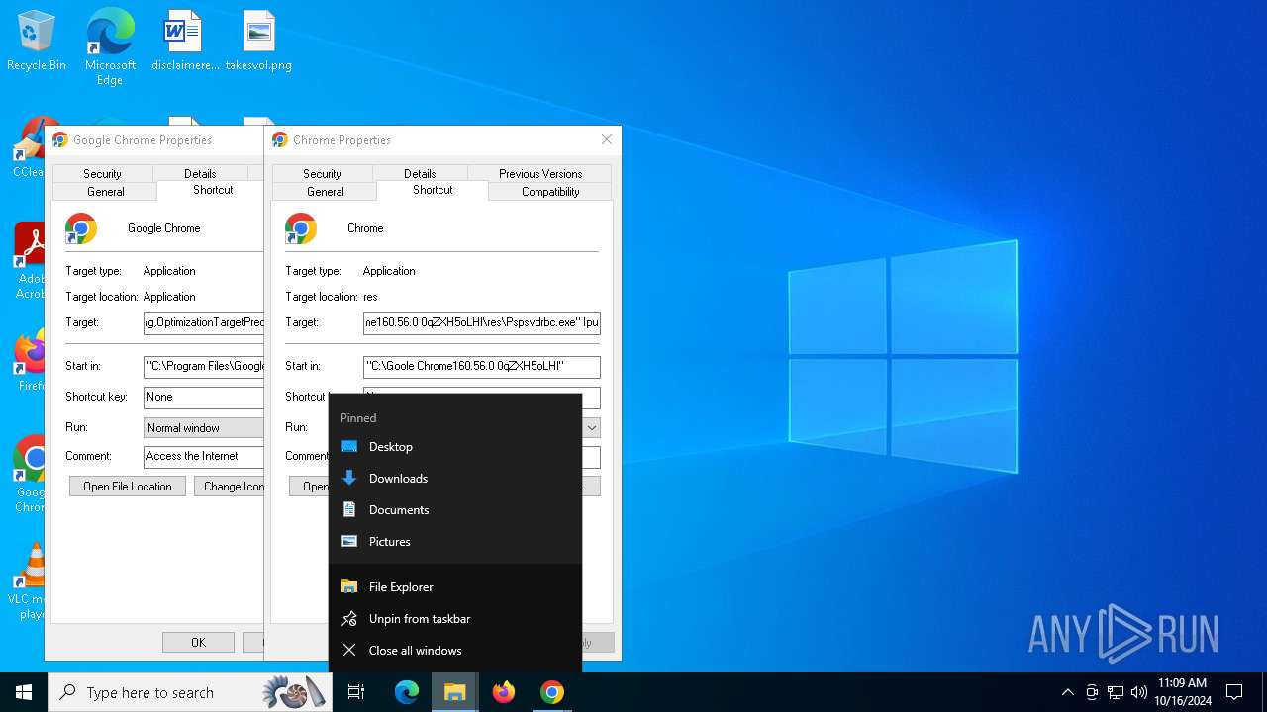Click Shortcut key field in Google Chrome Properties
The width and height of the screenshot is (1267, 712).
[204, 397]
